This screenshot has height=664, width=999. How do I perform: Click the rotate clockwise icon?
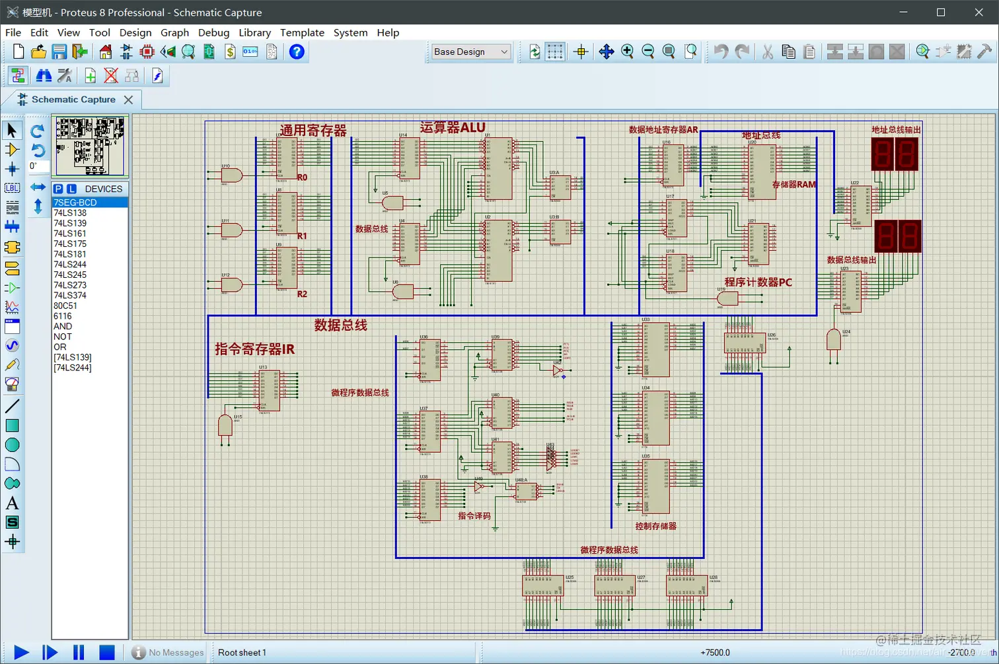(x=38, y=131)
